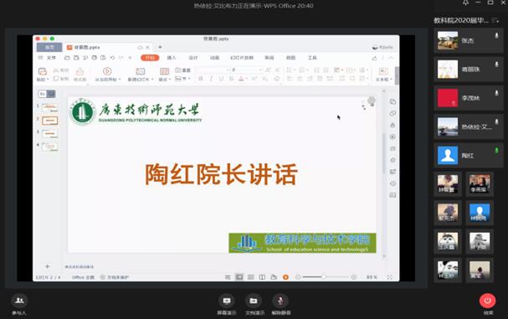The image size is (508, 319).
Task: Toggle 陶红's green microphone indicator
Action: (496, 151)
